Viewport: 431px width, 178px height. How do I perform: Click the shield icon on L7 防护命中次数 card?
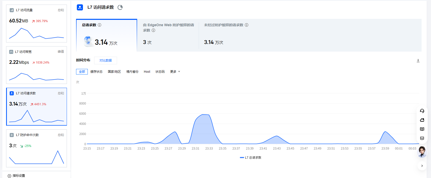[12, 135]
